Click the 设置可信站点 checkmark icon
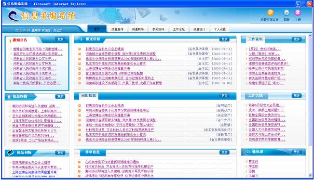314x180 pixels. [270, 13]
